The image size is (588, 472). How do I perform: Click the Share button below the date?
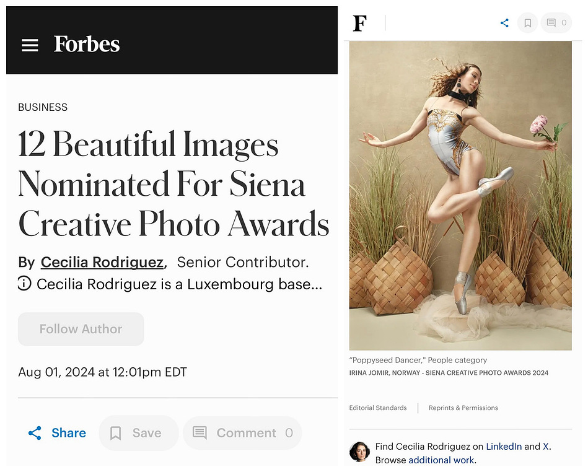(x=57, y=433)
